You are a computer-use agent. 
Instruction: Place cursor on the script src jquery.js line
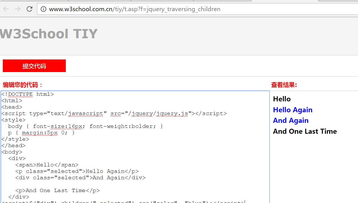tap(114, 113)
